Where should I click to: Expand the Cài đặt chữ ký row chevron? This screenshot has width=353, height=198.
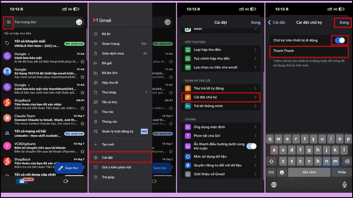(x=256, y=97)
